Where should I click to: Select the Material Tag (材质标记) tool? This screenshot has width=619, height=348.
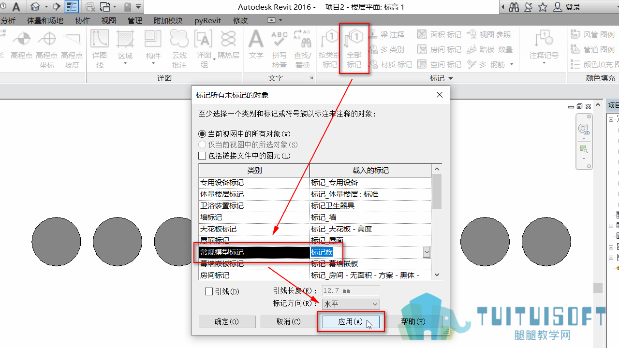pyautogui.click(x=390, y=64)
